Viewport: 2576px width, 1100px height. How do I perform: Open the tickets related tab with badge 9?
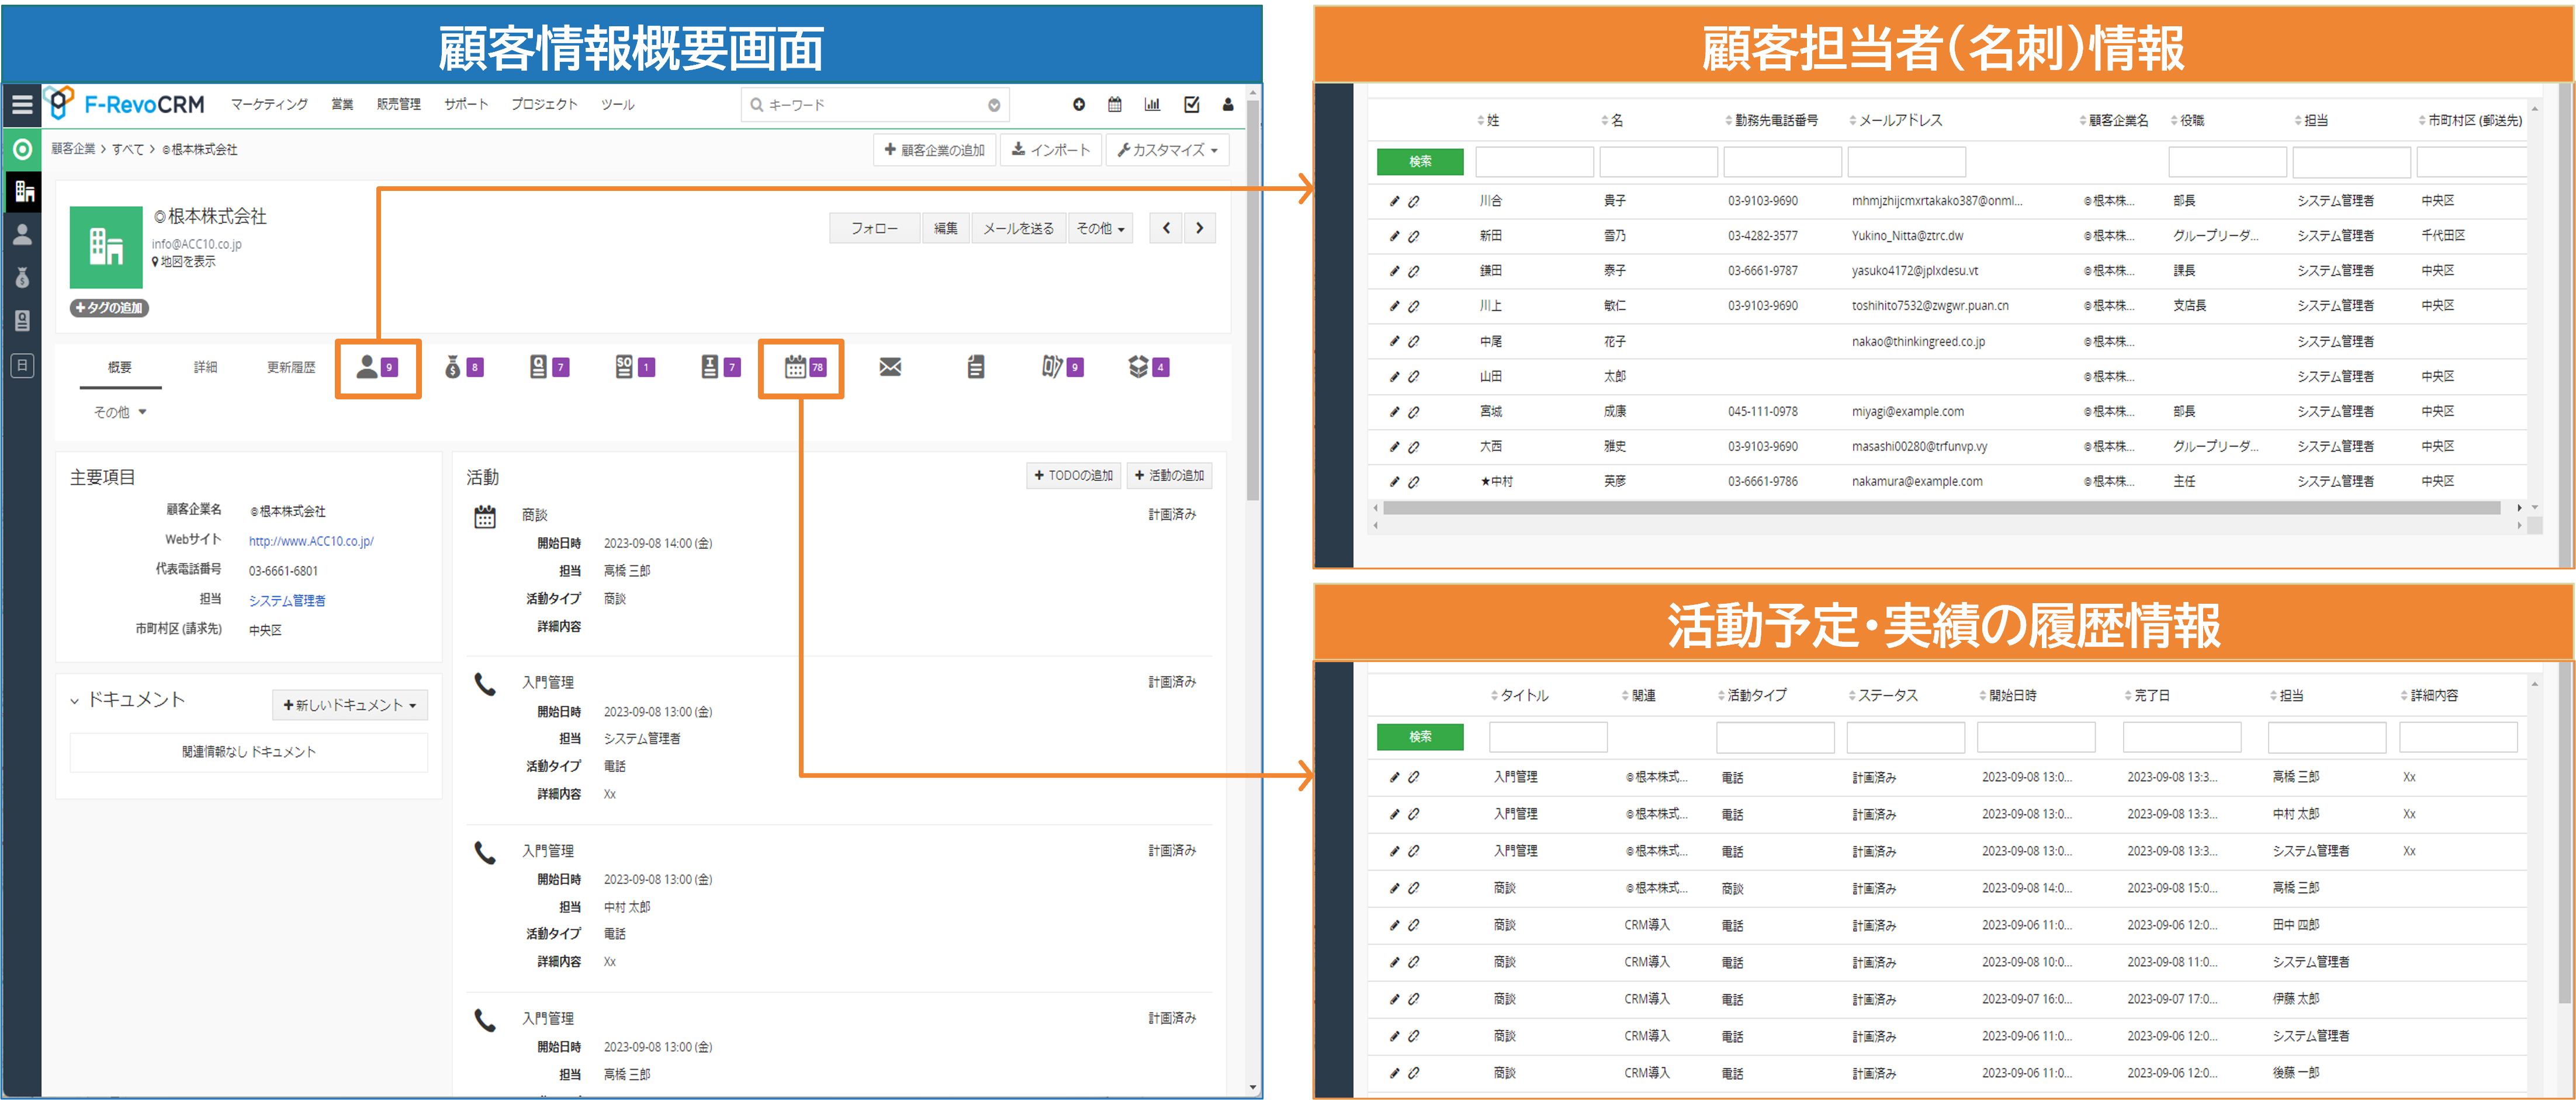1062,368
